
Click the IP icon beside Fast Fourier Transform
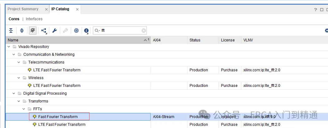(35, 116)
